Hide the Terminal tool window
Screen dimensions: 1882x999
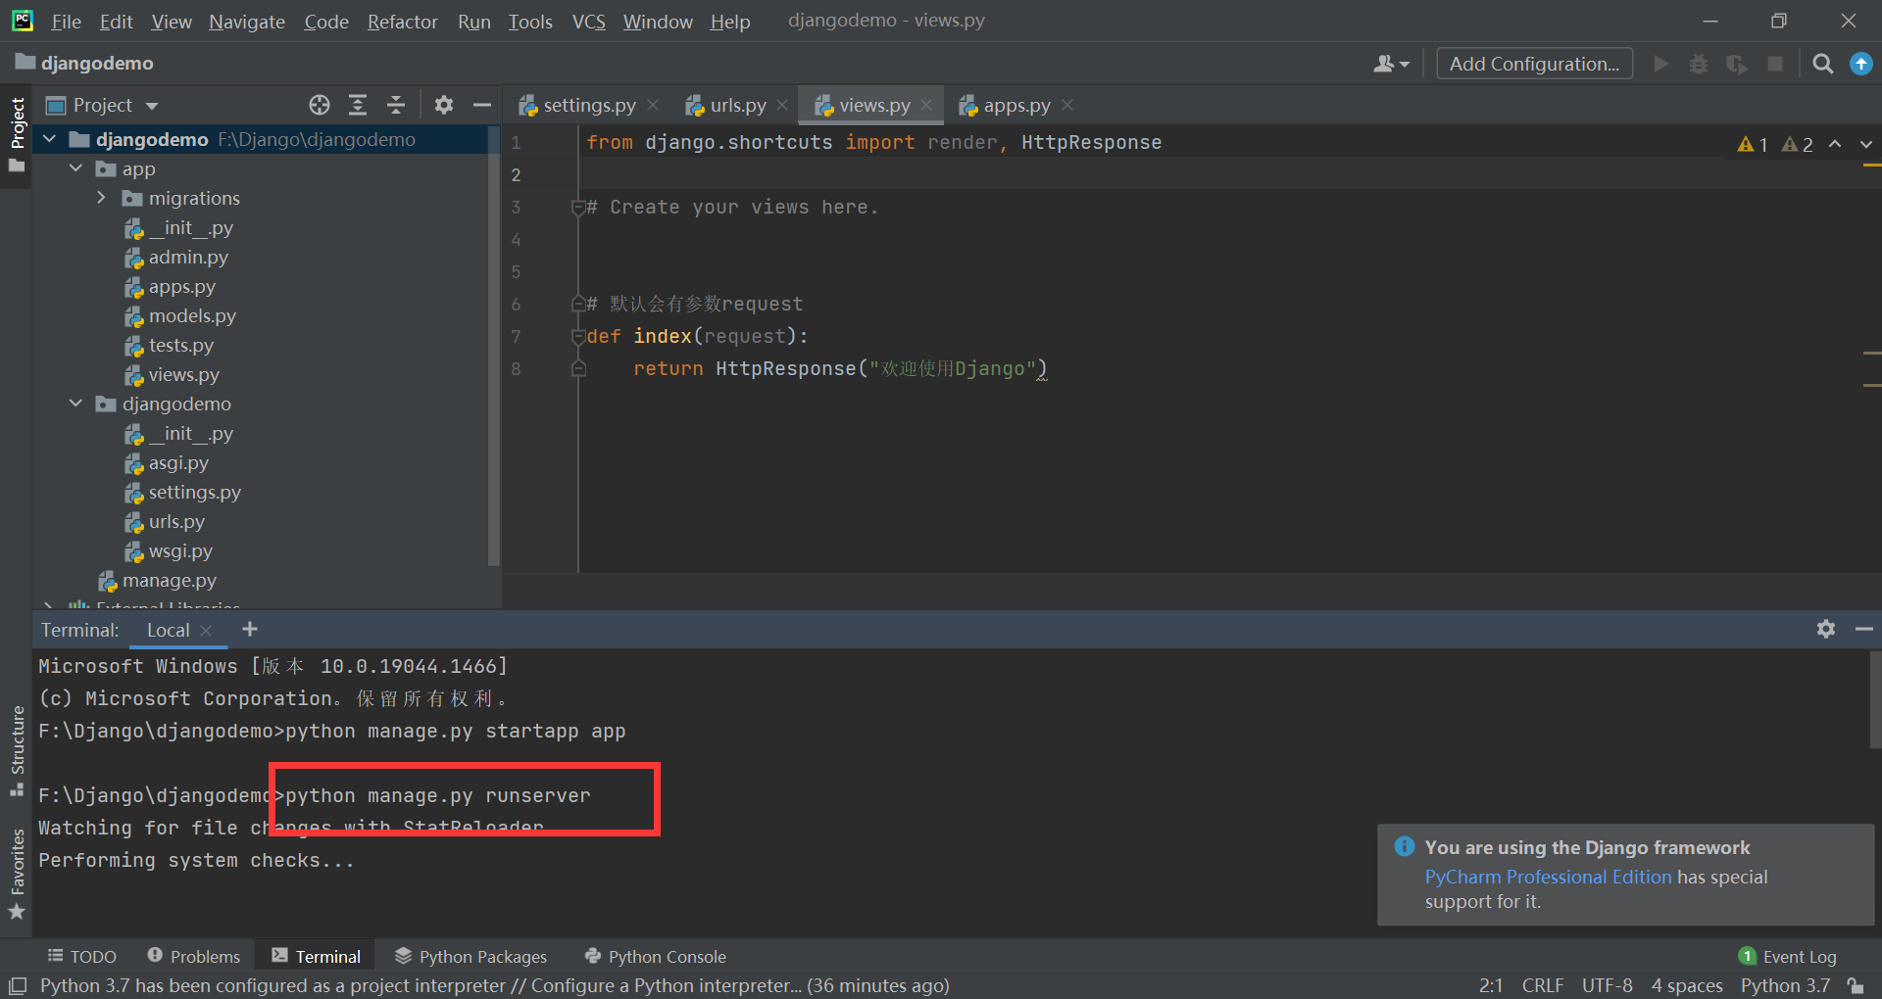tap(1863, 629)
